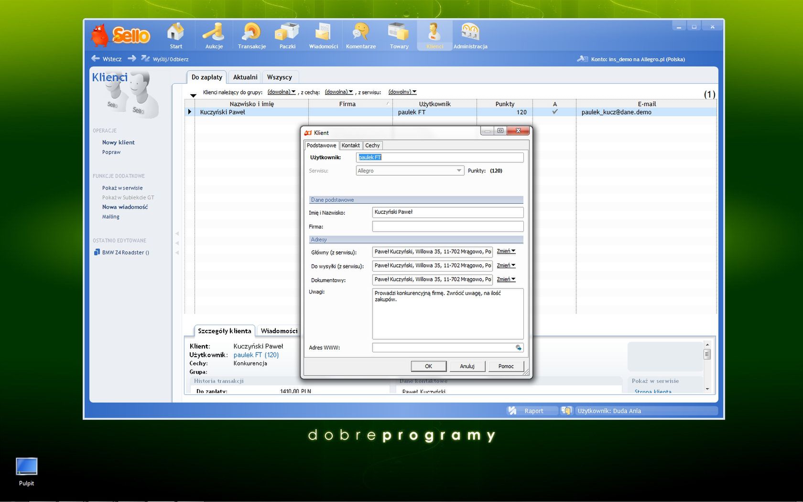Confirm the Klient dialog with OK
The height and width of the screenshot is (502, 803).
pyautogui.click(x=429, y=366)
